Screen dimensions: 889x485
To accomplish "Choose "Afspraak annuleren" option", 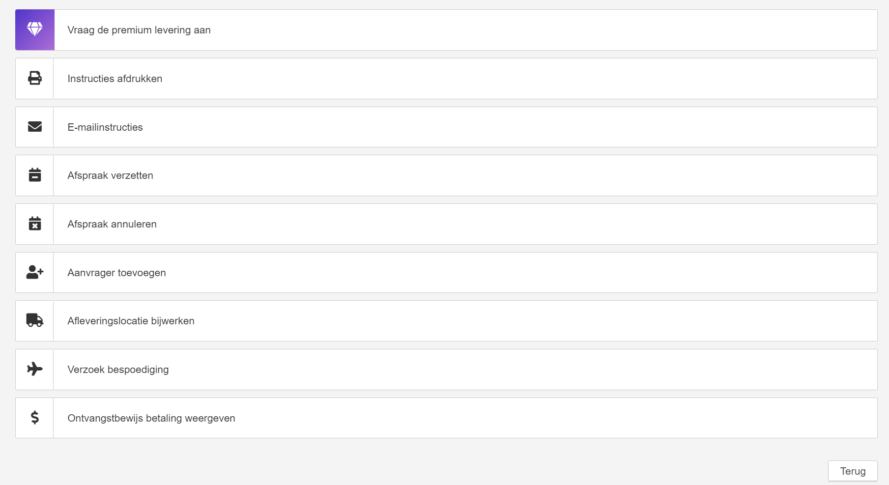I will pyautogui.click(x=112, y=224).
